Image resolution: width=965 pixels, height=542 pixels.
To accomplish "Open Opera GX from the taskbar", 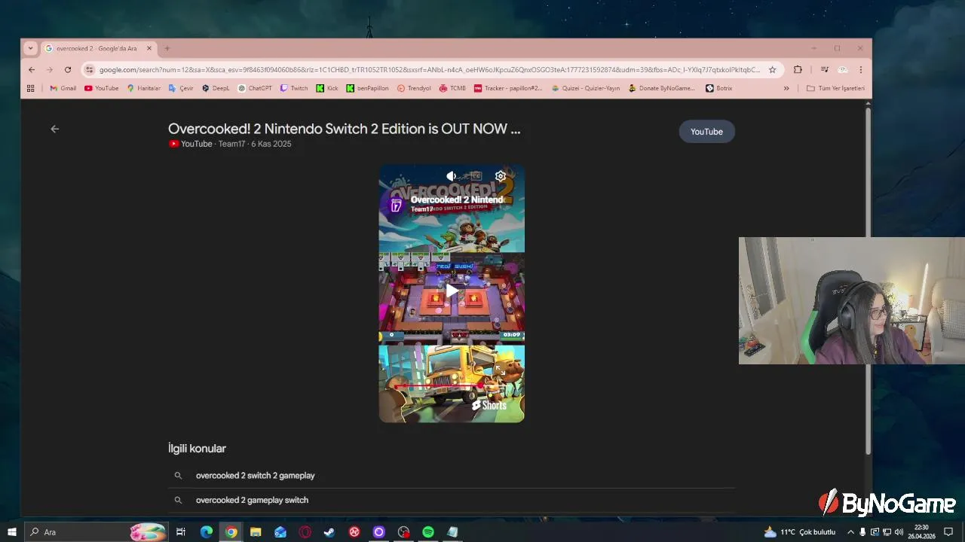I will [305, 532].
